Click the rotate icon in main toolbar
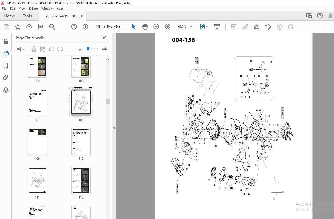 click(x=291, y=27)
